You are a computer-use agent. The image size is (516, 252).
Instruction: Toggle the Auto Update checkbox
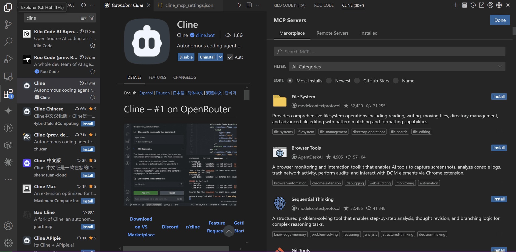point(230,57)
